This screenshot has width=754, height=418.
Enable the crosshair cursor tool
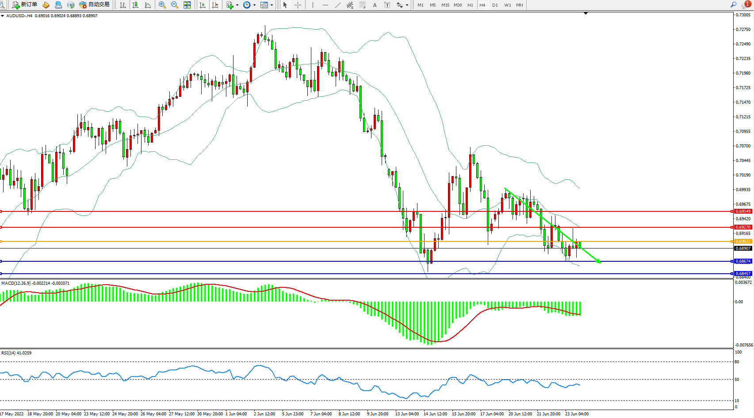298,5
